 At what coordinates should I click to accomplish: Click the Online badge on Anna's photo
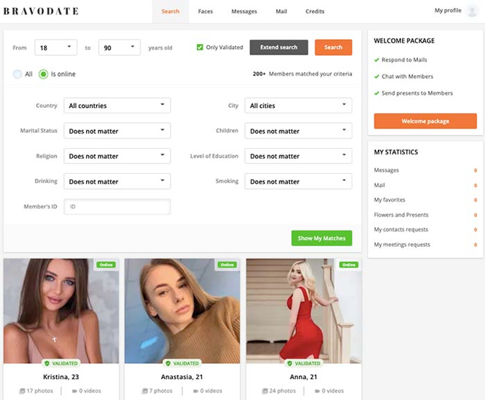pos(348,264)
